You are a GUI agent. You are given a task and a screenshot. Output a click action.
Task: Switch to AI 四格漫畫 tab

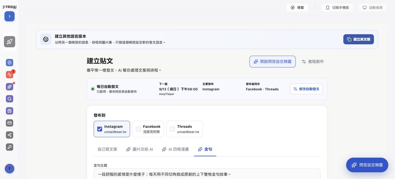tap(175, 149)
